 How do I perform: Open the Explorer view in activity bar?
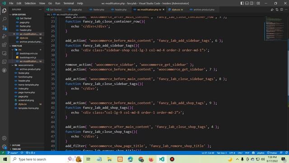point(4,10)
